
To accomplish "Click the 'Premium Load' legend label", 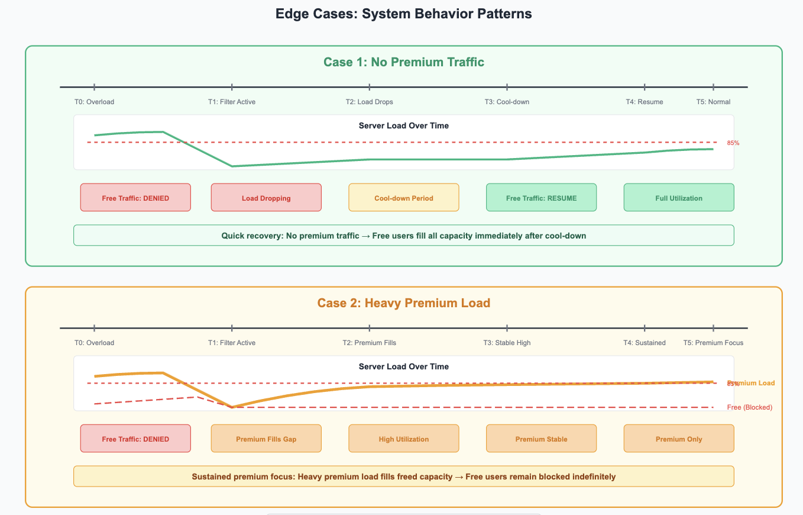I will coord(752,383).
